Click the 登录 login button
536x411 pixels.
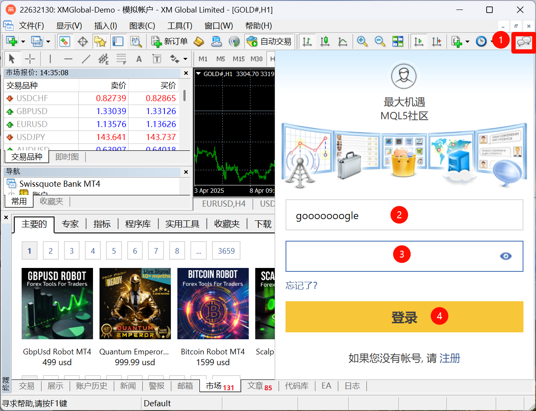404,317
